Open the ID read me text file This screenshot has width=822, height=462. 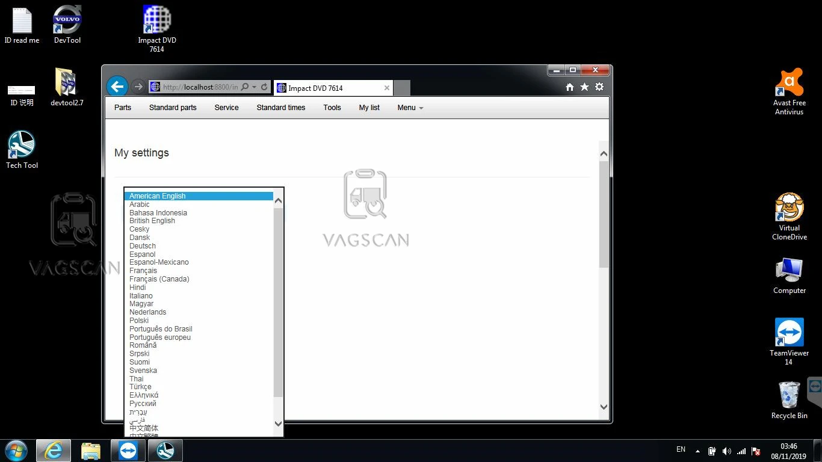tap(22, 24)
